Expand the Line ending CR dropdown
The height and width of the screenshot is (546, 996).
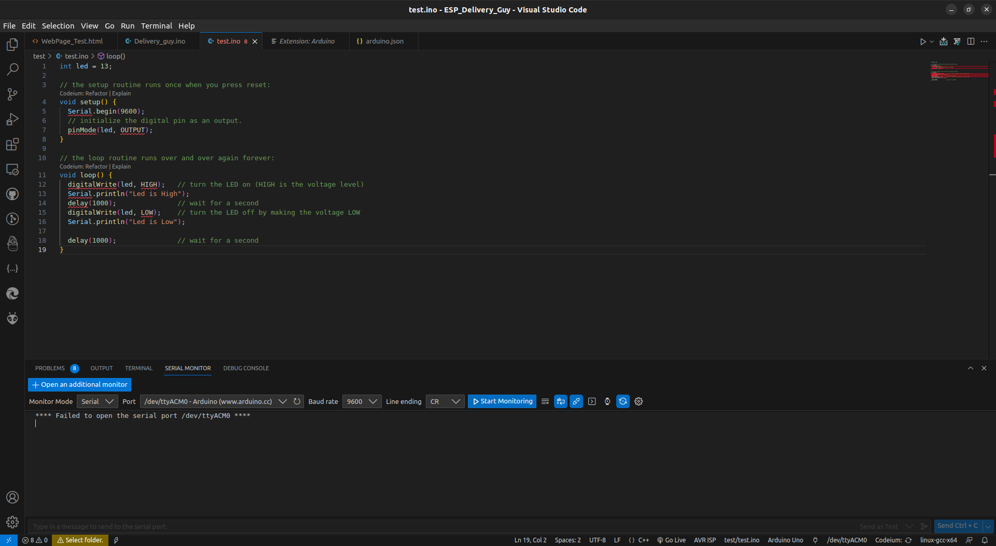coord(445,401)
